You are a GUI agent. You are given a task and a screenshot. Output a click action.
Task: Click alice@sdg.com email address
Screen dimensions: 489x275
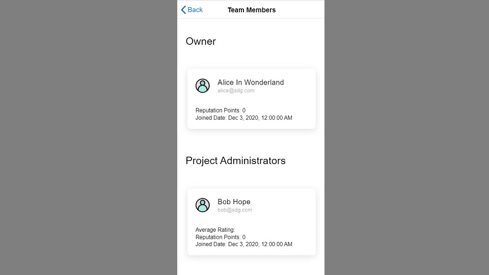[x=236, y=91]
